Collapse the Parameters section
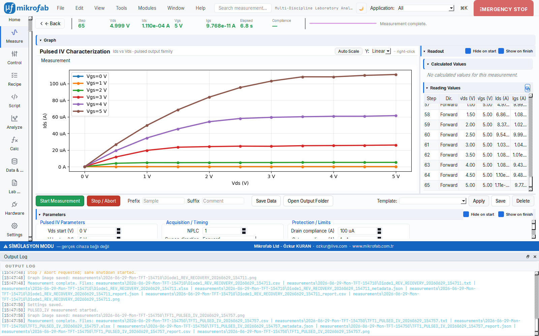The height and width of the screenshot is (336, 539). 40,215
